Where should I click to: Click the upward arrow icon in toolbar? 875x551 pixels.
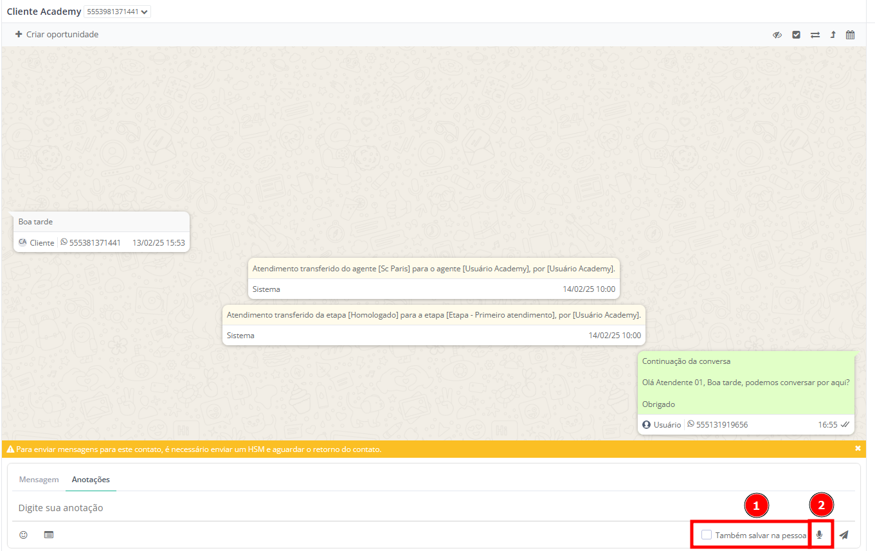[x=833, y=35]
